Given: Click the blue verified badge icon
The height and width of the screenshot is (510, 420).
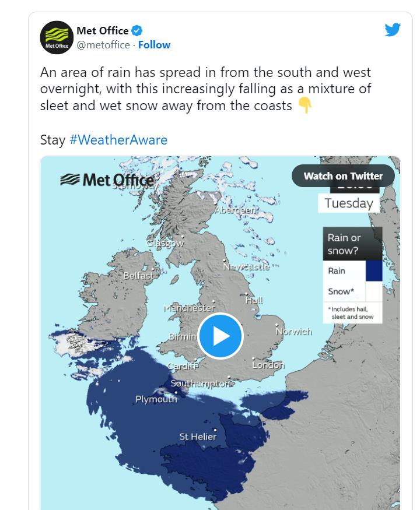Looking at the screenshot, I should click(x=136, y=30).
